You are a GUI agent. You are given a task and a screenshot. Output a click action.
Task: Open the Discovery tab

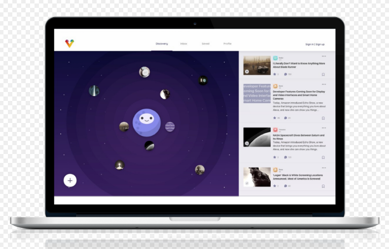[x=162, y=44]
